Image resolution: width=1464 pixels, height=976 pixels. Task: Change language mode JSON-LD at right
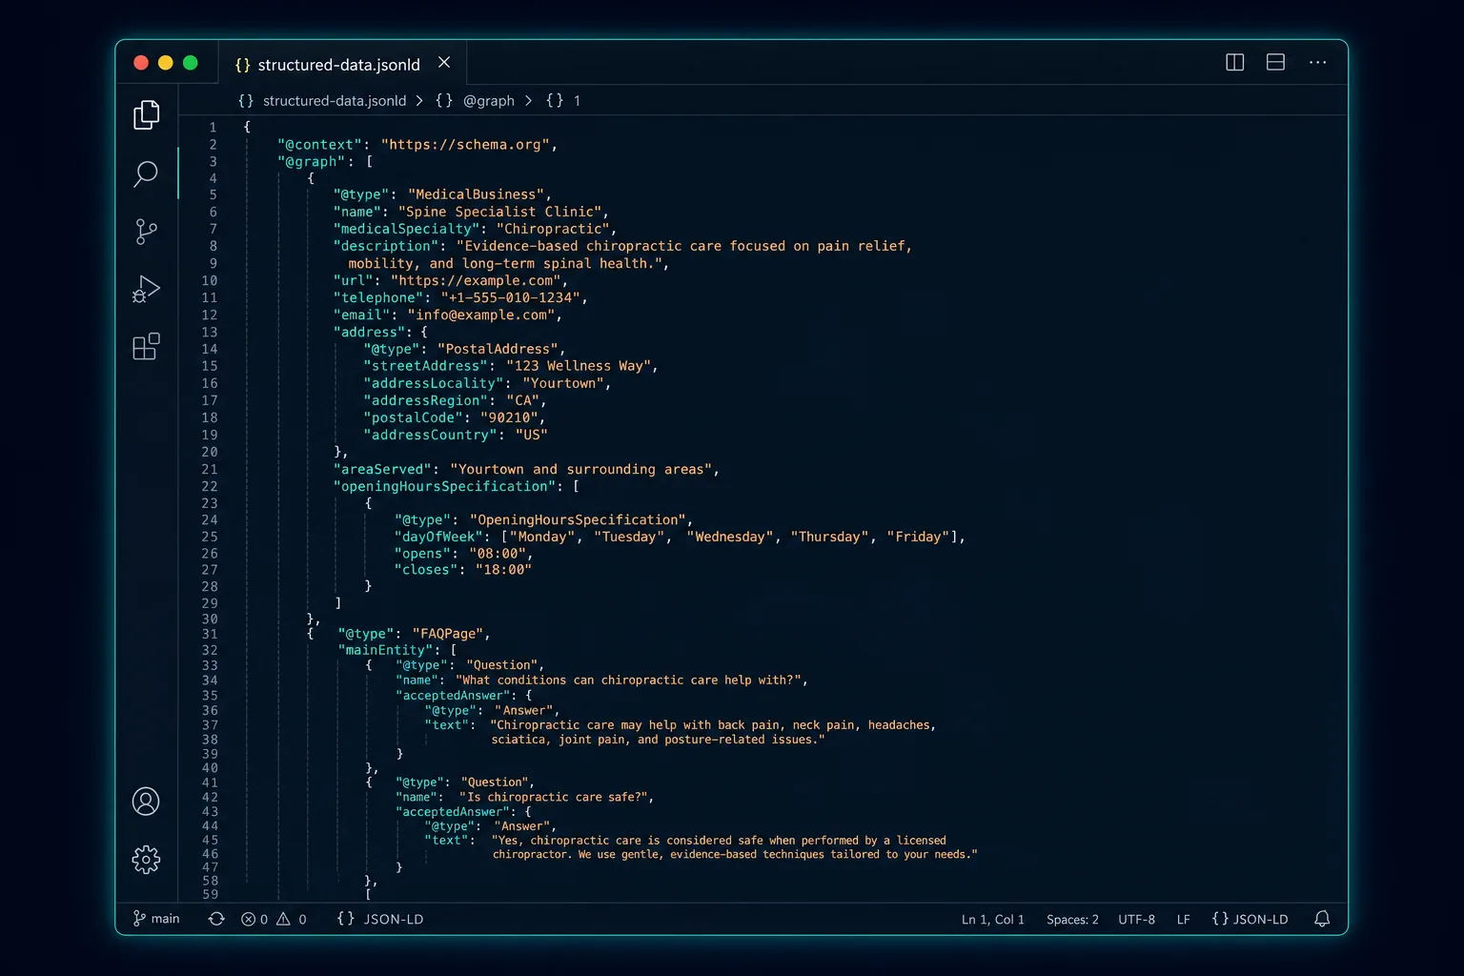(1250, 919)
